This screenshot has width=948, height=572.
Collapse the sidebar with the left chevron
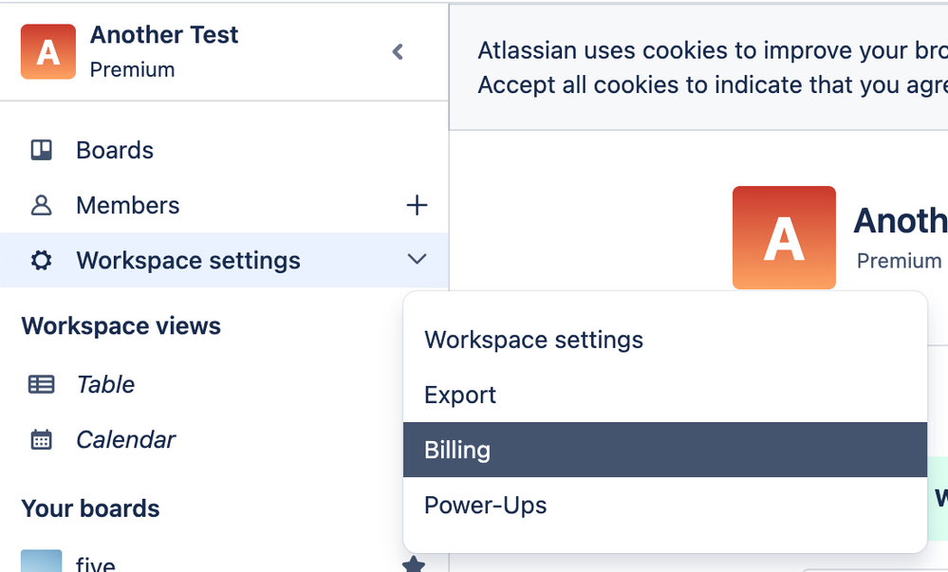398,52
